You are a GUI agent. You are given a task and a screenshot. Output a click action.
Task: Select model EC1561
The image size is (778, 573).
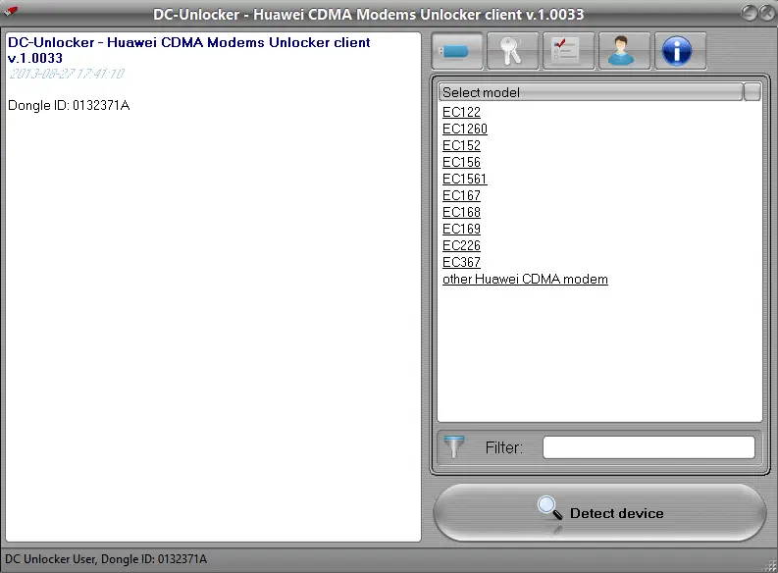(465, 180)
